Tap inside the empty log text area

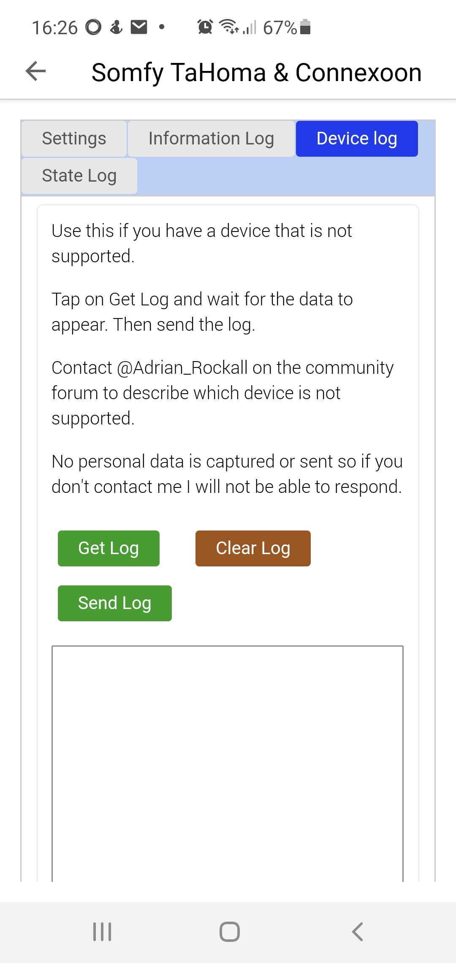(227, 760)
